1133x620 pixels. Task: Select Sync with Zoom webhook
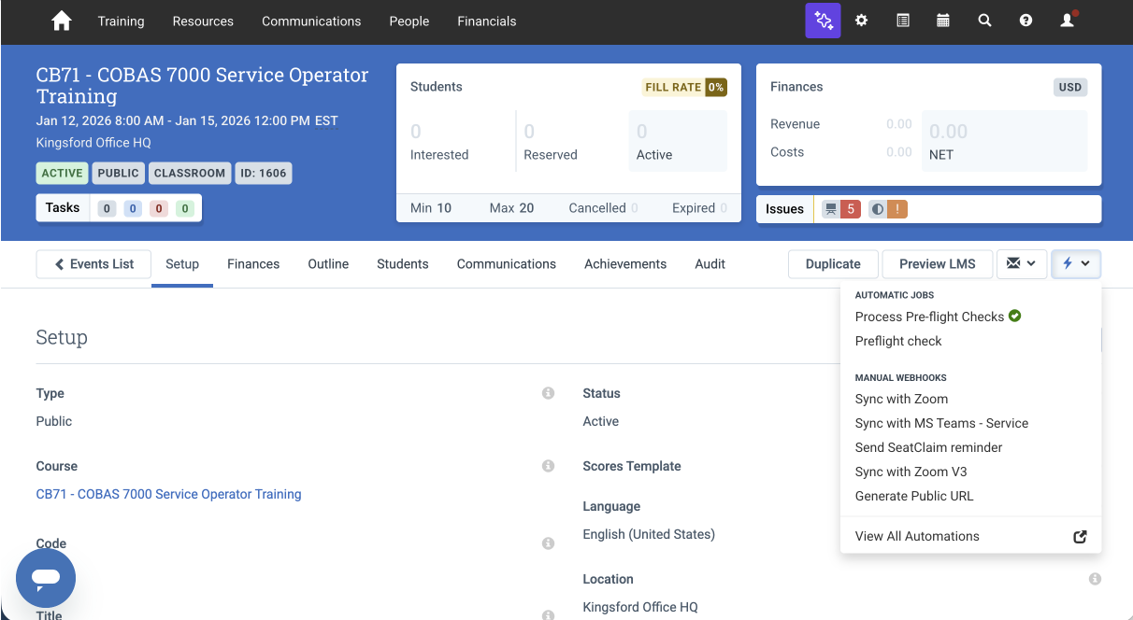[901, 399]
